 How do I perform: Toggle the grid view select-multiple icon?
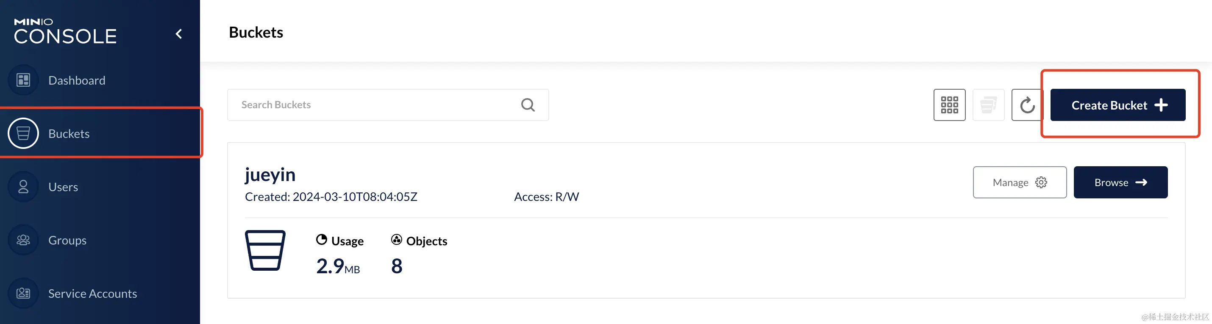(x=949, y=105)
